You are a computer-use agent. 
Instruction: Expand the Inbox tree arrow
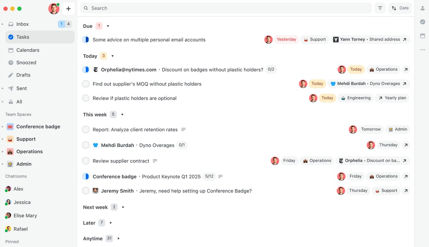coord(3,24)
